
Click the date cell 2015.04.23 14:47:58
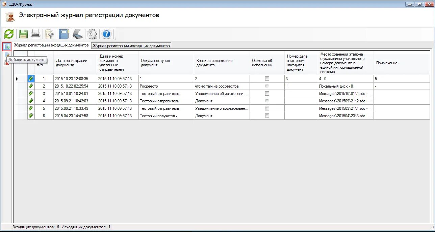pos(75,115)
